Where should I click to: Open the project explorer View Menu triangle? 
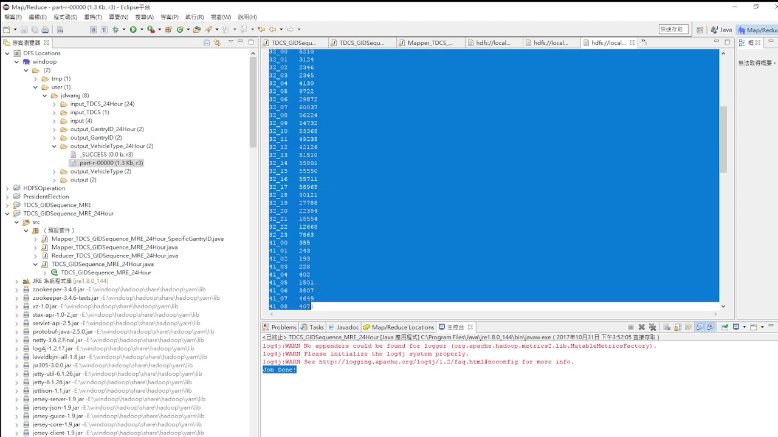tap(230, 42)
